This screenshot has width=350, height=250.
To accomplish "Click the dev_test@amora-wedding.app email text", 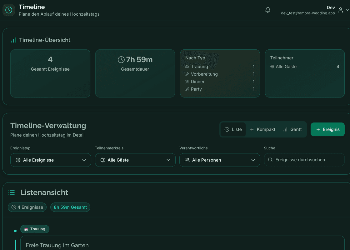I will point(308,13).
